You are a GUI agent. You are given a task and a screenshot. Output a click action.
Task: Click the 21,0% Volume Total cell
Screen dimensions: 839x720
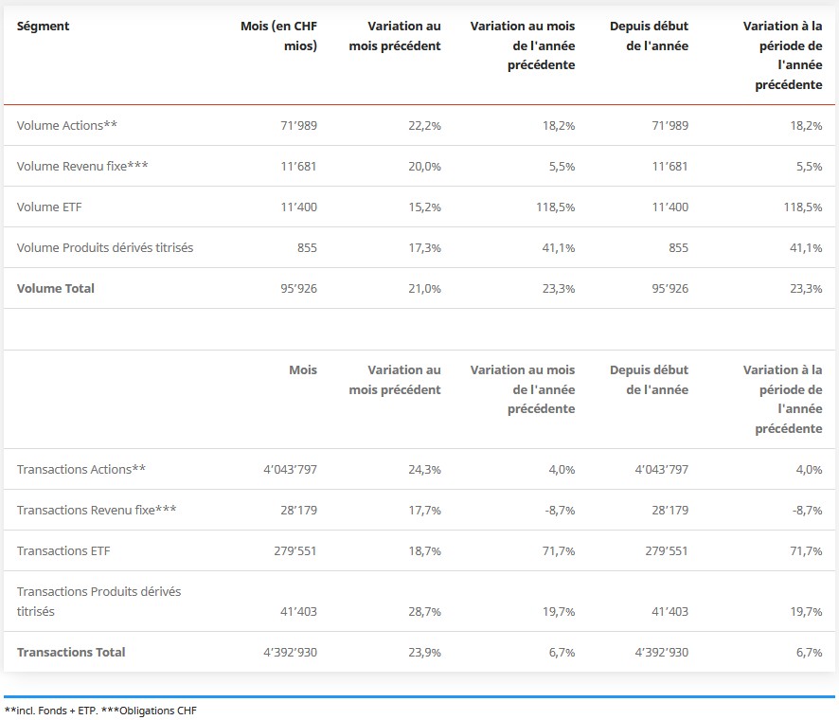[425, 289]
